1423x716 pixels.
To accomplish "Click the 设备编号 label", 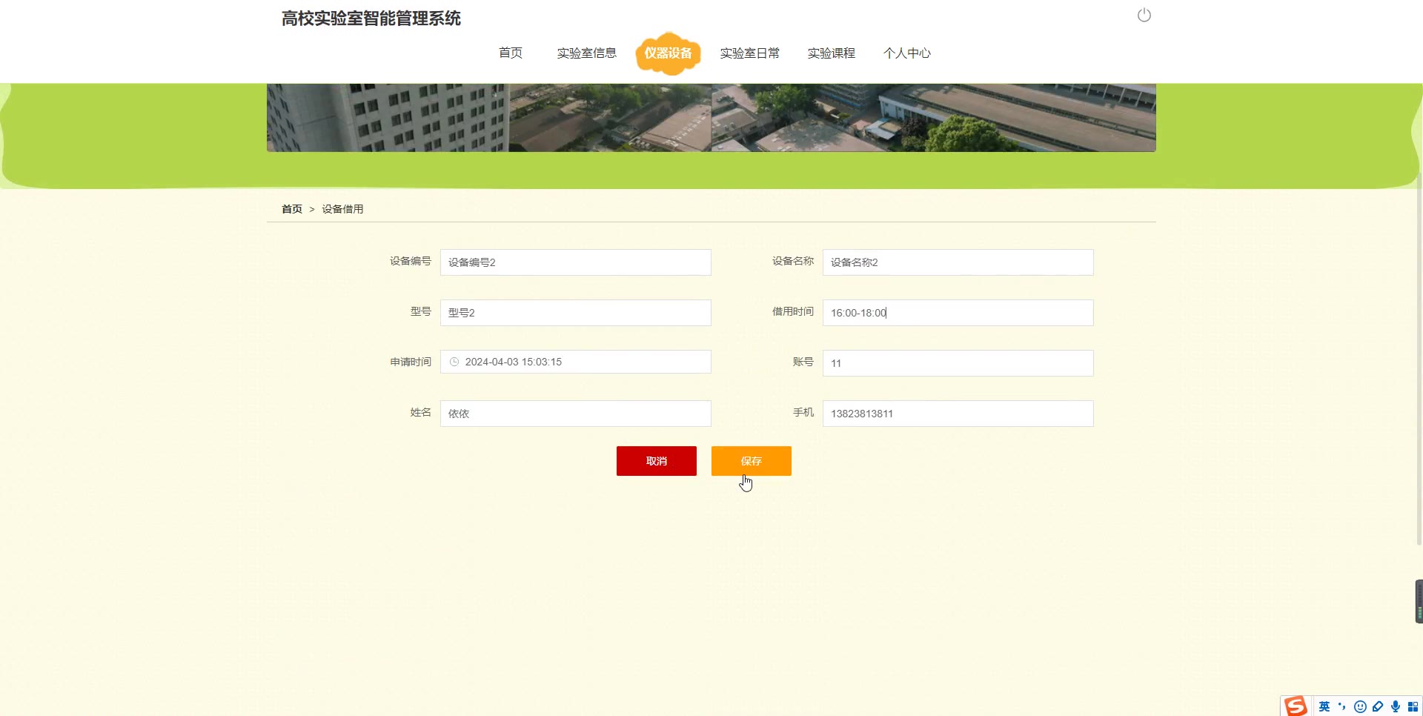I will click(411, 261).
